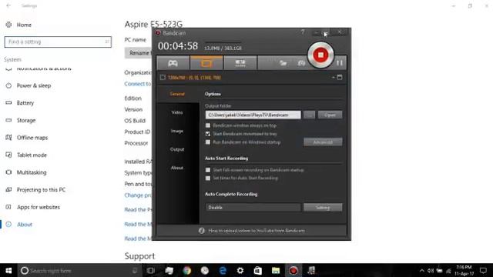Enable Bandicam window always on top
493x277 pixels.
point(208,125)
